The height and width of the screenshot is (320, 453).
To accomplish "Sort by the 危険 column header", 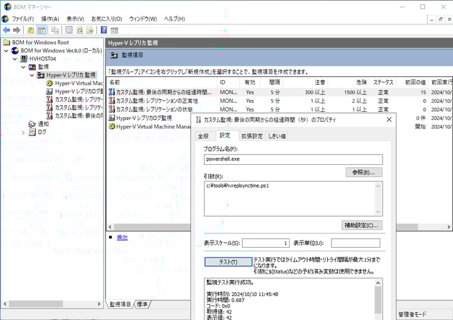I will pyautogui.click(x=349, y=82).
